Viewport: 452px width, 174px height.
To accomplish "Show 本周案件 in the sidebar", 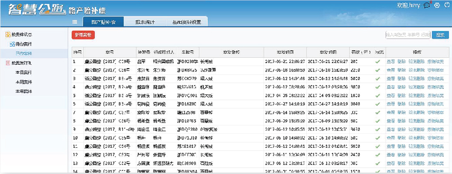I will click(24, 82).
